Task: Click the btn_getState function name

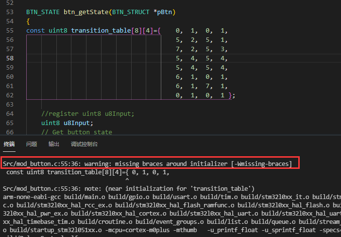Action: (x=86, y=12)
